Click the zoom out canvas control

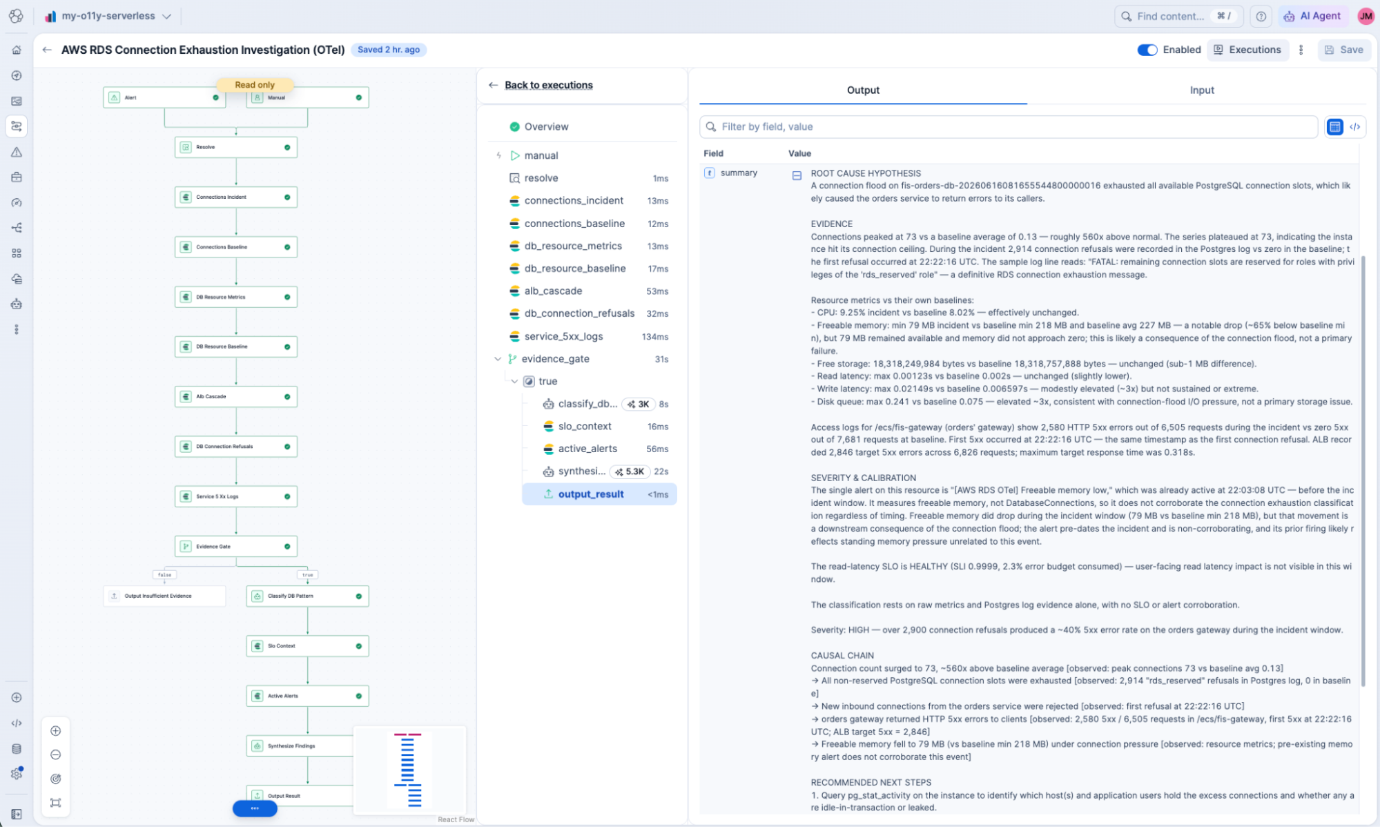click(56, 755)
